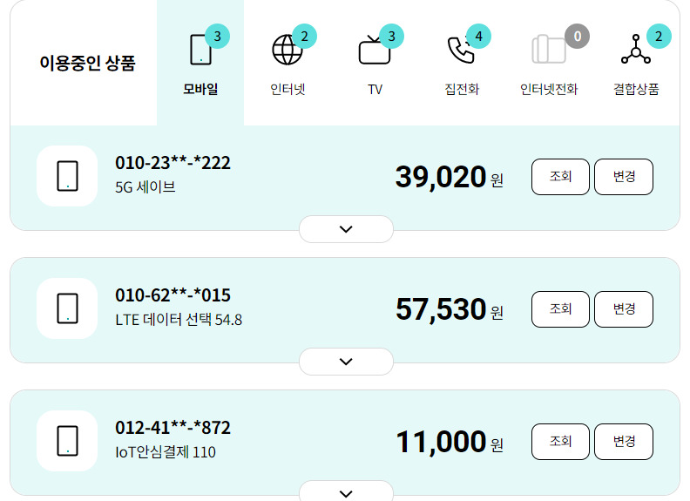Click 변경 for the 39,020원 line
Image resolution: width=690 pixels, height=501 pixels.
(x=624, y=177)
